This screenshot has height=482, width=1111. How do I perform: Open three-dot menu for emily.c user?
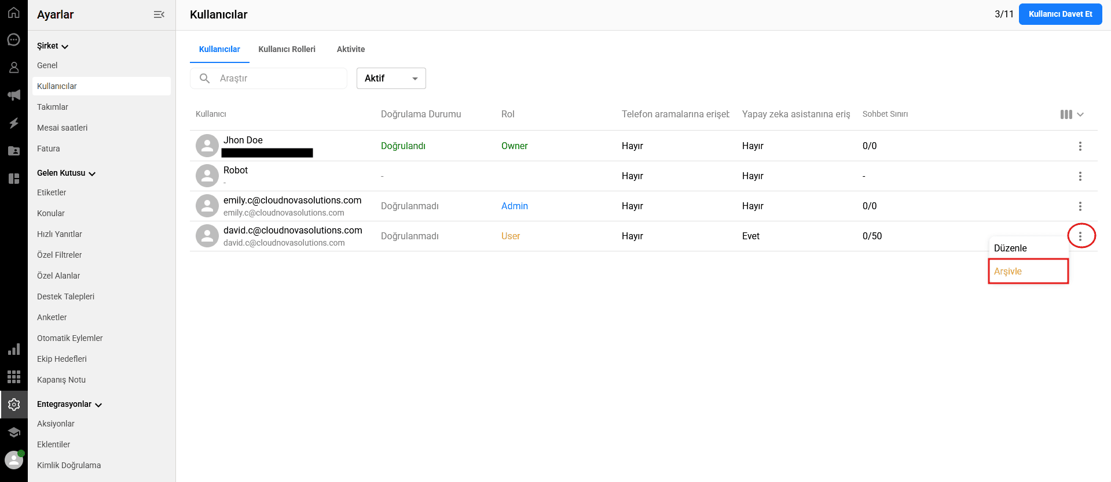pyautogui.click(x=1080, y=206)
